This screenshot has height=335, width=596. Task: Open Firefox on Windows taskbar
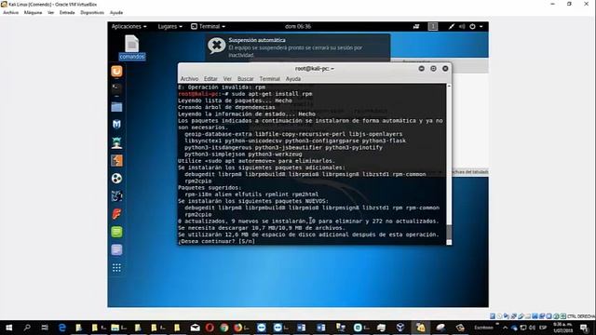[238, 328]
